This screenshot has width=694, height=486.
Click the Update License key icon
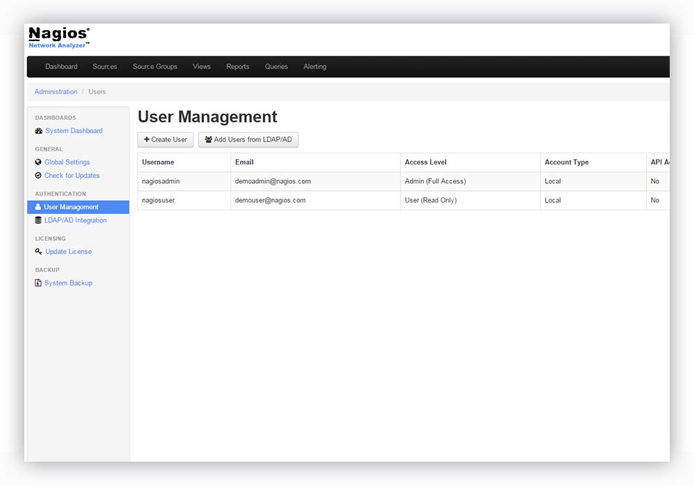pos(38,252)
